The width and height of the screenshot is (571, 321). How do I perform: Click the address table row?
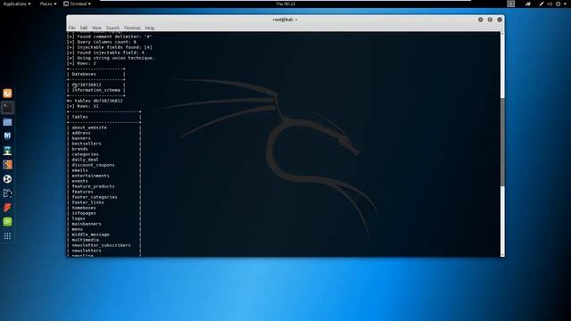pyautogui.click(x=81, y=133)
